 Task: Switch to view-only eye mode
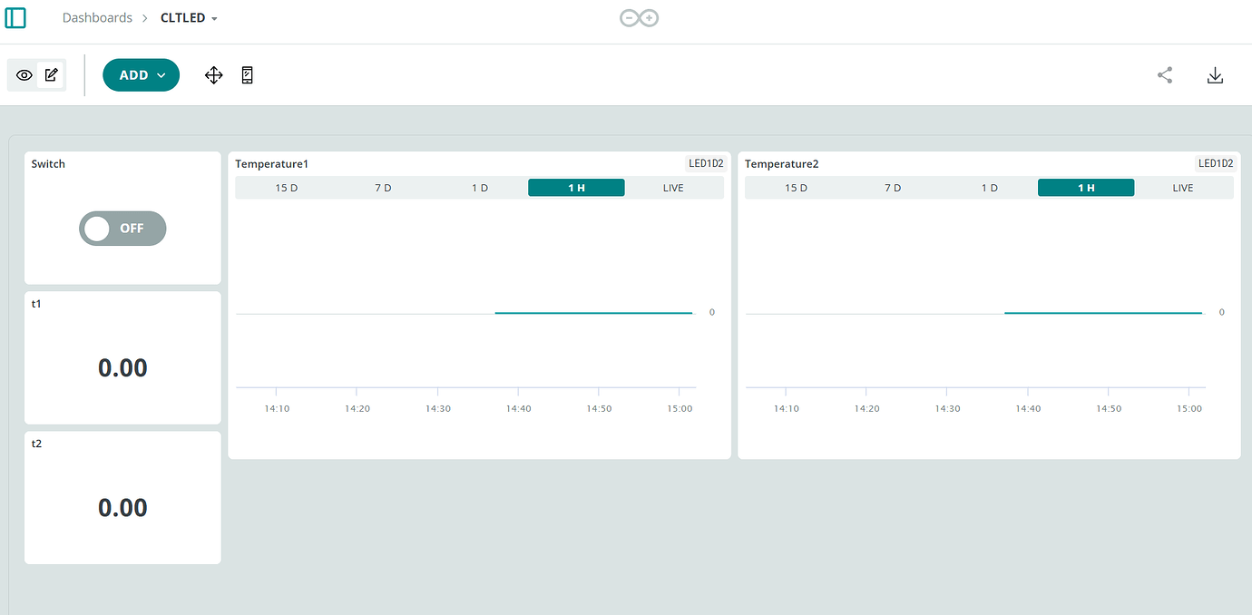(24, 74)
